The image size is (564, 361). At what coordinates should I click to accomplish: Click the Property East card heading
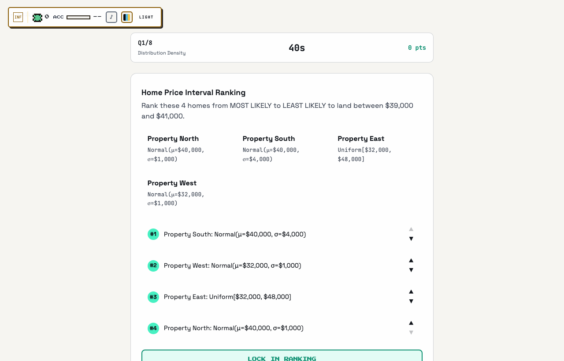coord(361,139)
